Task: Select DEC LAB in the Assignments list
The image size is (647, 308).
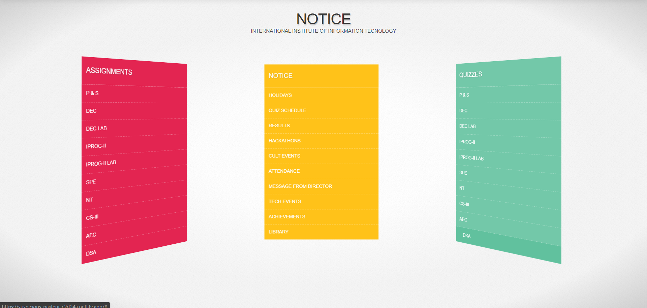Action: pos(134,128)
